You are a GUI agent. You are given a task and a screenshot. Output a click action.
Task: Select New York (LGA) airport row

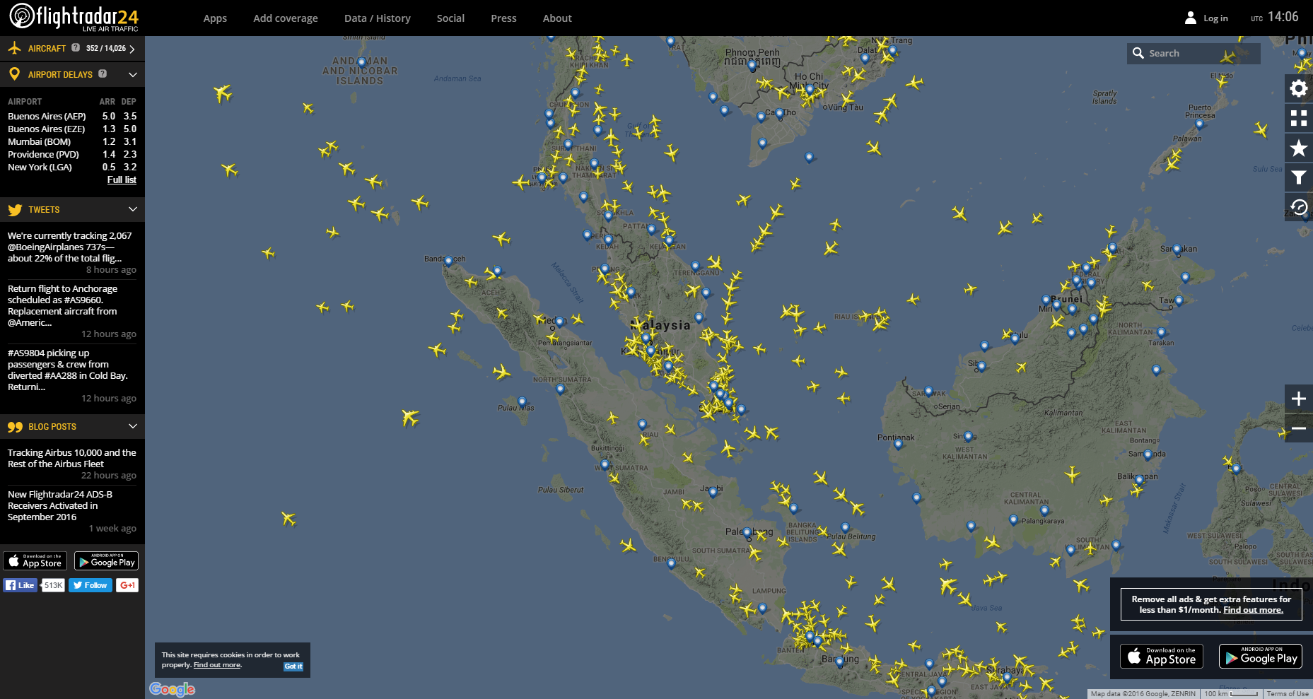pyautogui.click(x=72, y=167)
